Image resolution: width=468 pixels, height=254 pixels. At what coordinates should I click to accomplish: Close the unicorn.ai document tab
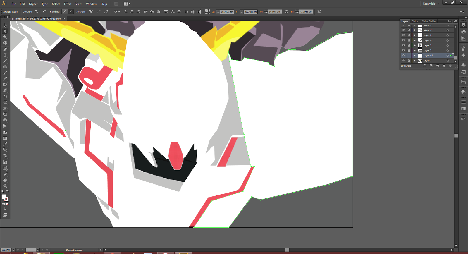(x=64, y=18)
